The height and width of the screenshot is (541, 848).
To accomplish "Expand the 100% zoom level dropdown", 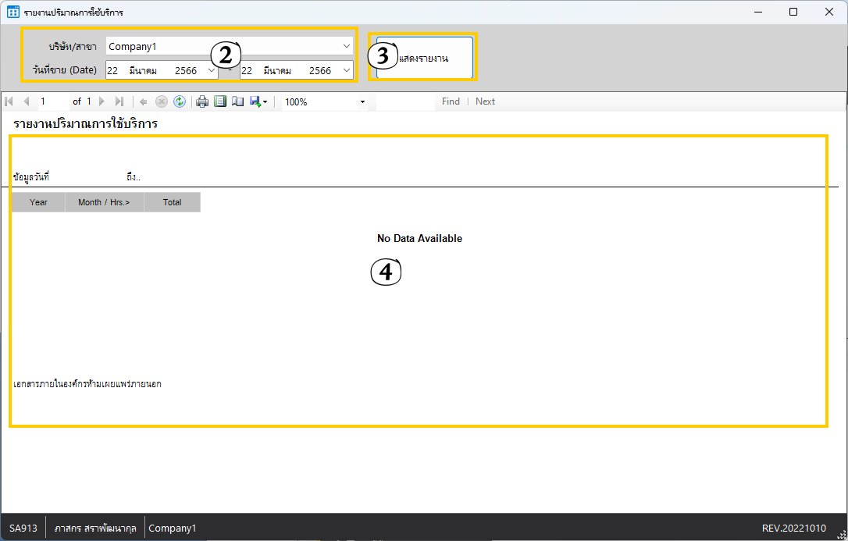I will pos(362,102).
